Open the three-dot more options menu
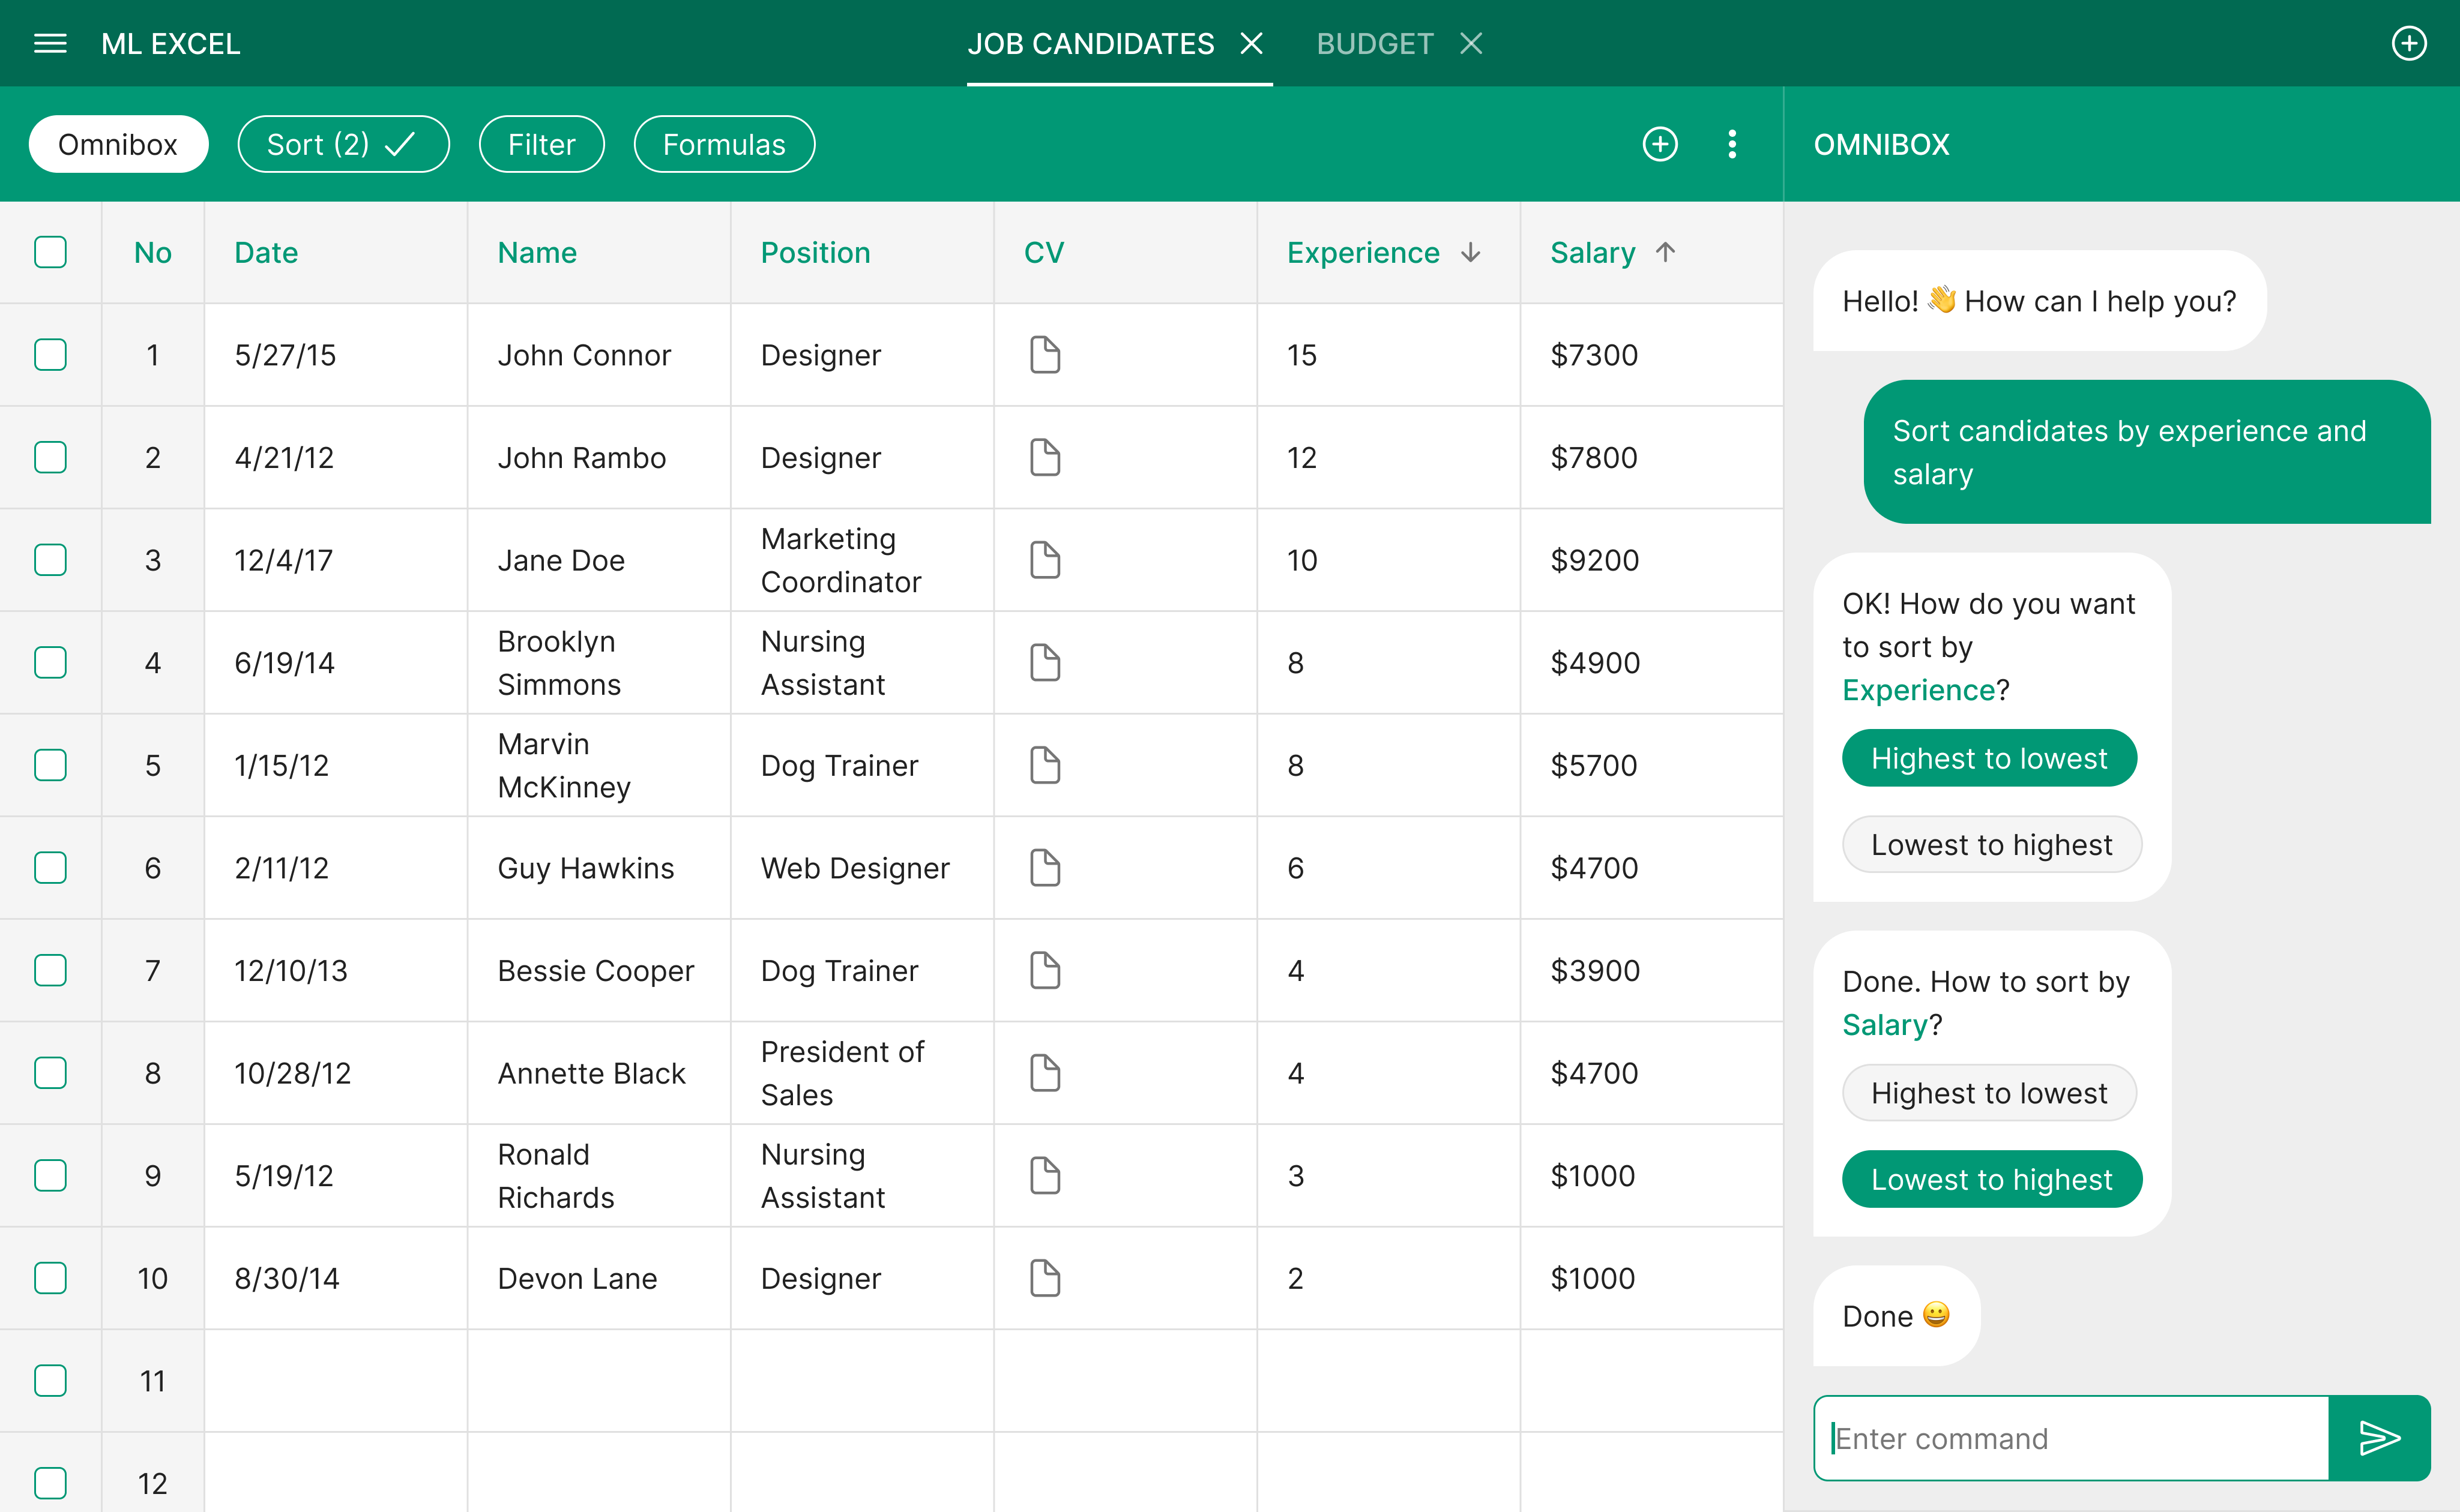Image resolution: width=2460 pixels, height=1512 pixels. [1732, 144]
